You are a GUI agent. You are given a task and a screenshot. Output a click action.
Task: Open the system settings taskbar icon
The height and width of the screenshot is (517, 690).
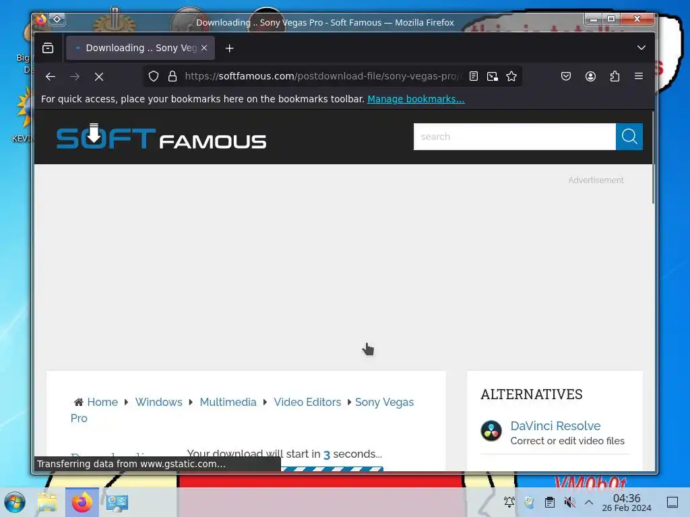point(117,502)
